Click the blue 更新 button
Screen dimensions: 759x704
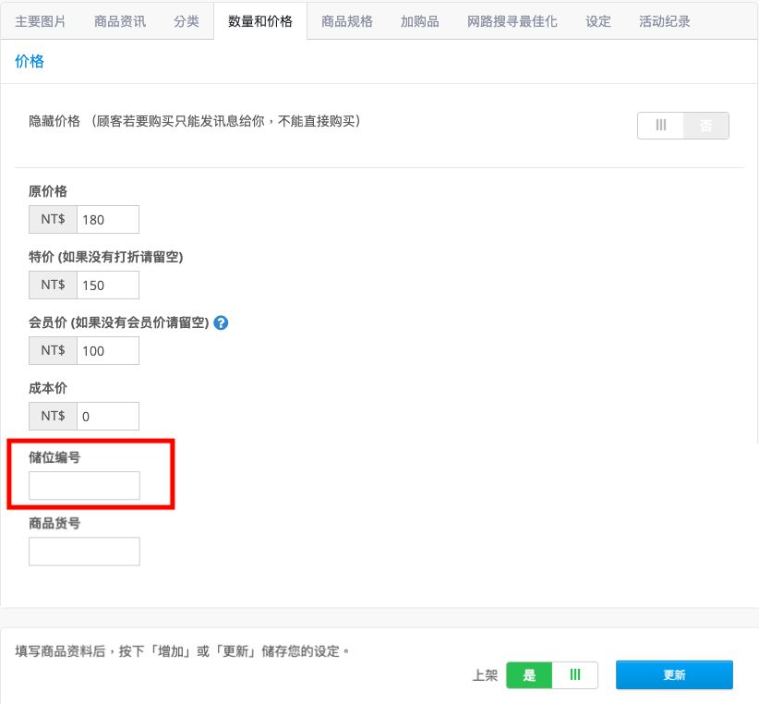674,674
